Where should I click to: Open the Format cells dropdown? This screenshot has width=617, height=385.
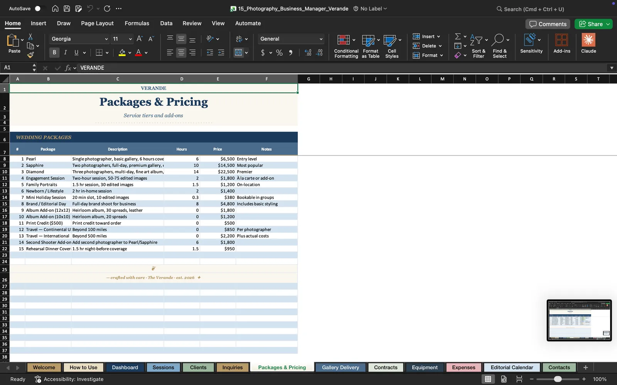point(428,55)
